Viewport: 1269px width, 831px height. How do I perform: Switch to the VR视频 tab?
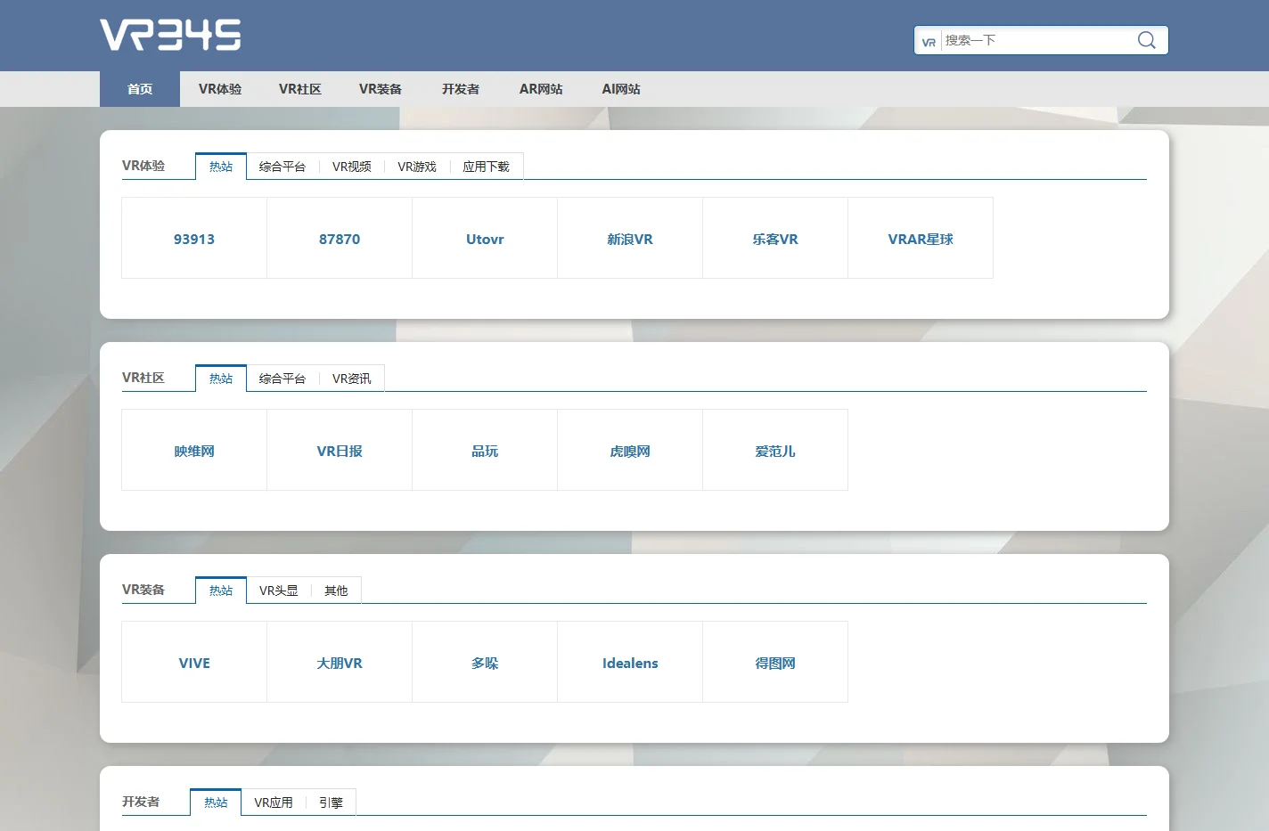click(352, 167)
